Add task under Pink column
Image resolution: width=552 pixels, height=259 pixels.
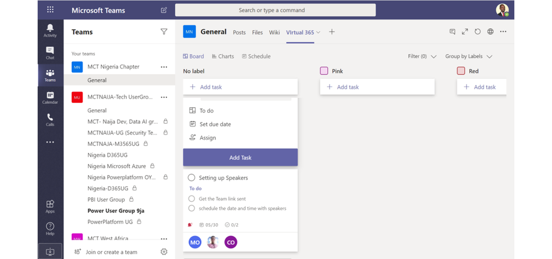coord(377,87)
